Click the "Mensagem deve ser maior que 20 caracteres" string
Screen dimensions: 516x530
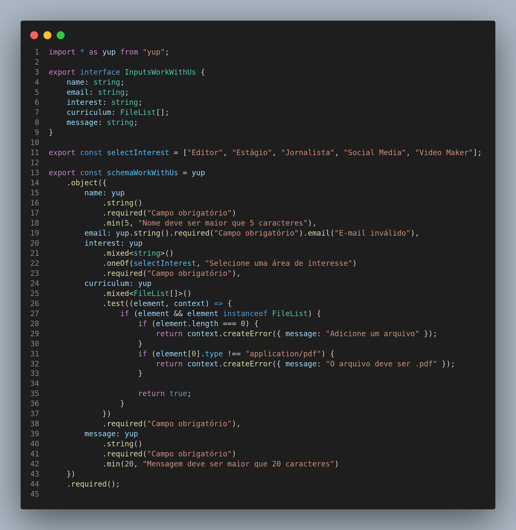pos(238,464)
